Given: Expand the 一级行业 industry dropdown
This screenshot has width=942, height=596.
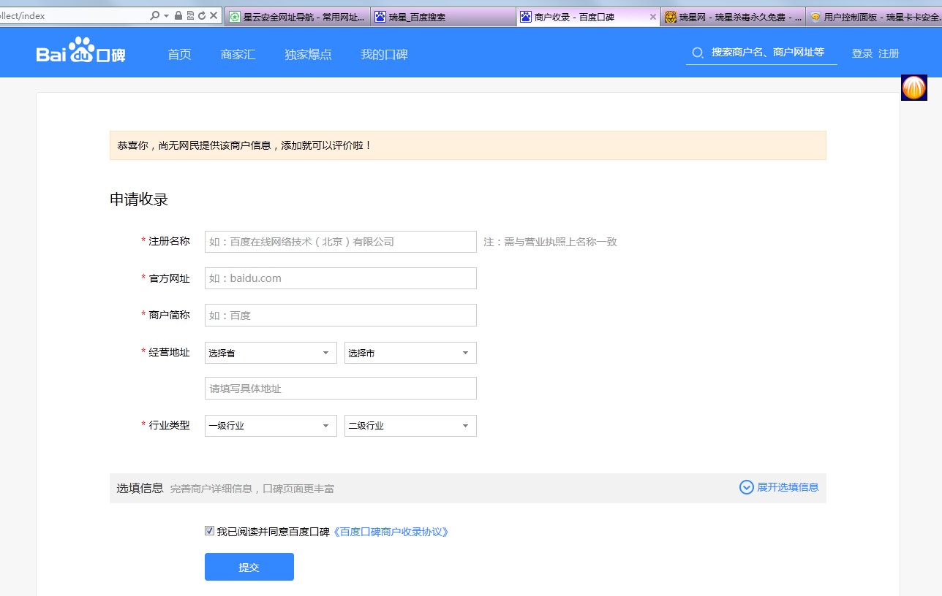Looking at the screenshot, I should (x=271, y=426).
